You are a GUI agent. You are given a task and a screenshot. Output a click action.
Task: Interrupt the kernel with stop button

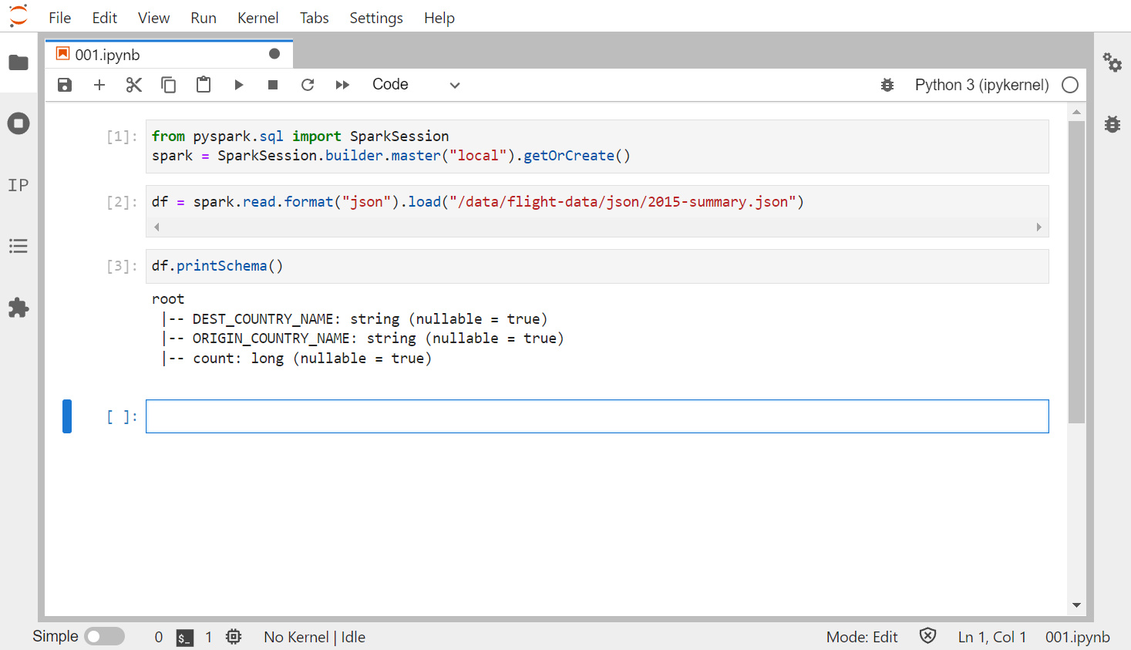273,85
